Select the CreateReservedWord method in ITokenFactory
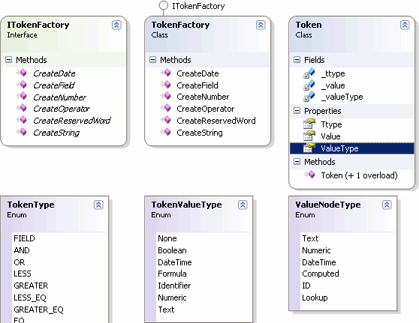Screen dimensions: 419x323 (71, 121)
